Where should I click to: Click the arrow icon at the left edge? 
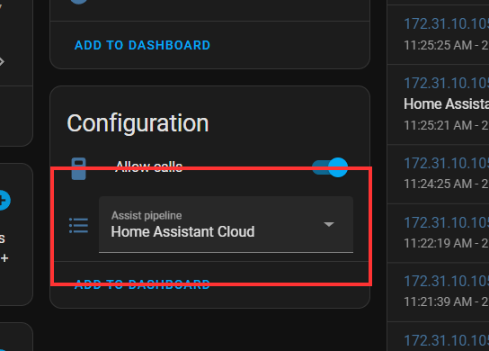click(x=2, y=61)
